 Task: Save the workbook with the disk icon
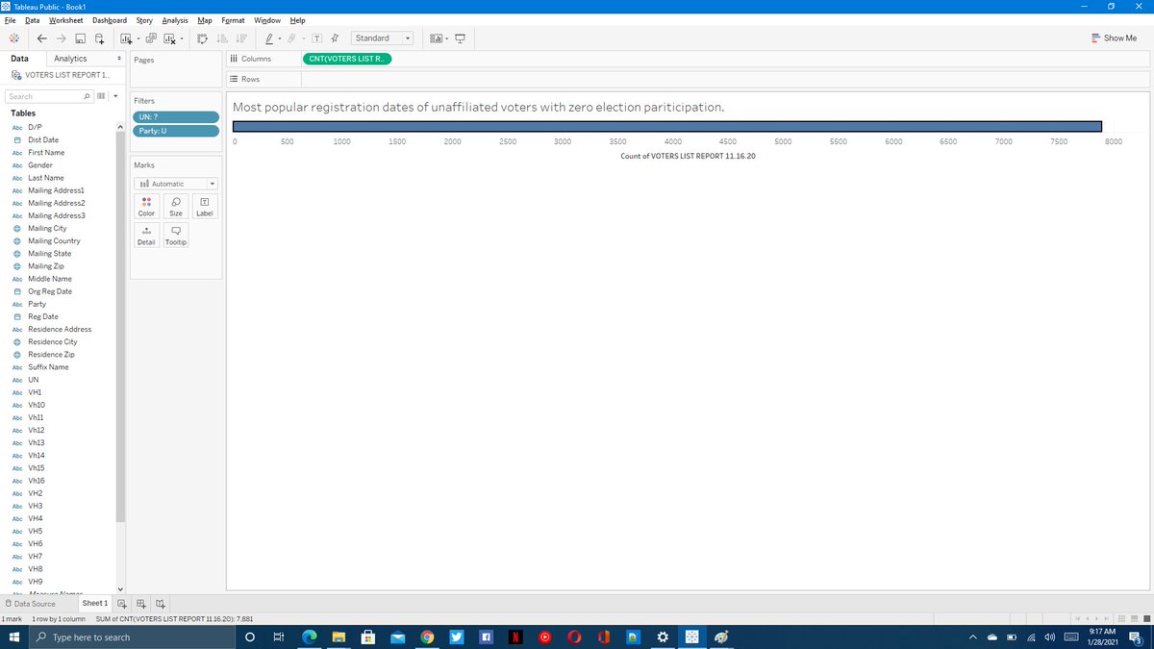(82, 38)
